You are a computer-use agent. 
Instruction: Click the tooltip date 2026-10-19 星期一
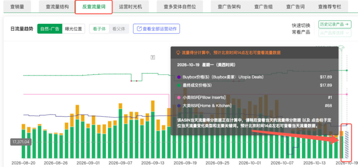click(206, 65)
